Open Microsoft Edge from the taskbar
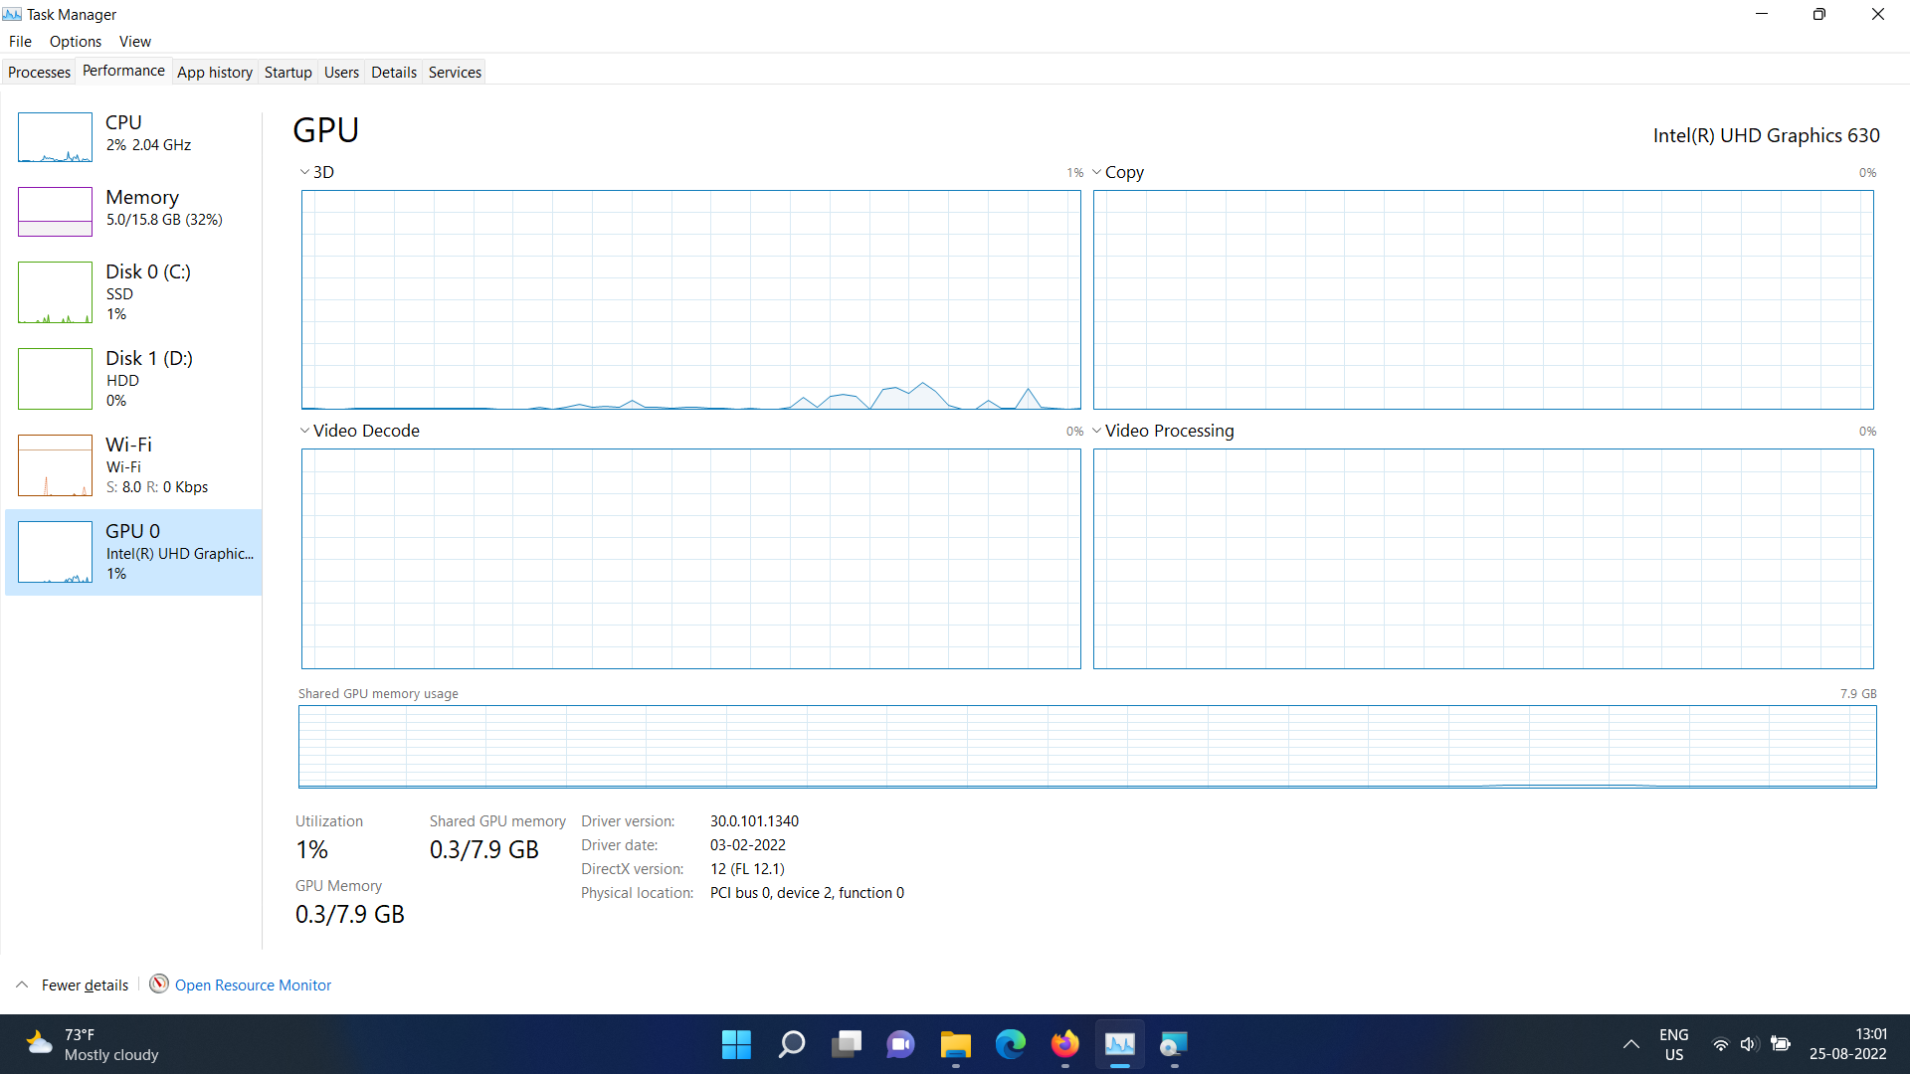The image size is (1910, 1074). 1011,1044
